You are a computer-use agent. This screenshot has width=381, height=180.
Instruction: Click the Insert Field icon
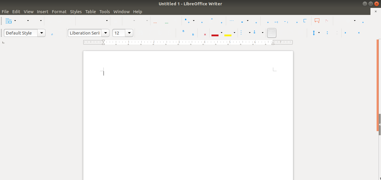(x=242, y=21)
